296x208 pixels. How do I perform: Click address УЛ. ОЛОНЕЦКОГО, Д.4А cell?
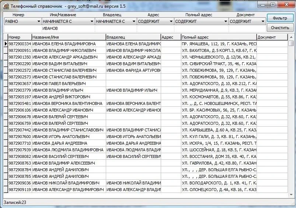point(219,190)
